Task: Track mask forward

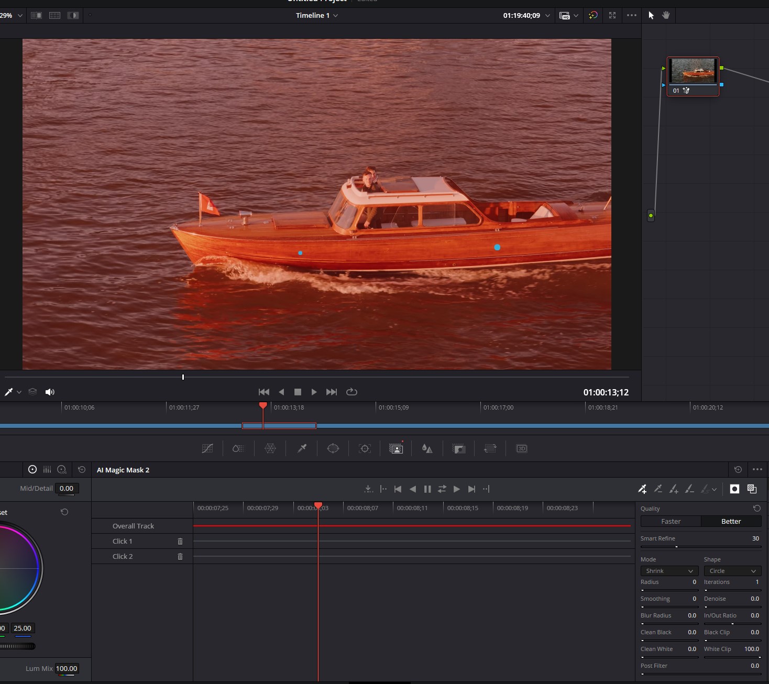Action: coord(457,489)
